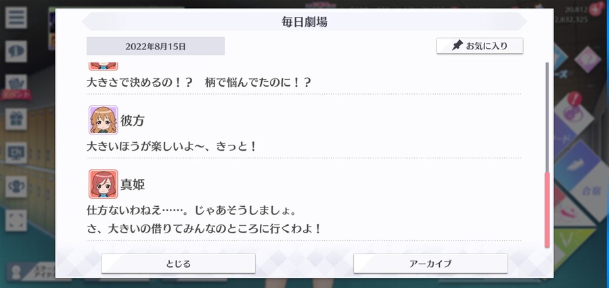Click the grey scrollbar track area
Screen dimensions: 609x288
[x=547, y=116]
